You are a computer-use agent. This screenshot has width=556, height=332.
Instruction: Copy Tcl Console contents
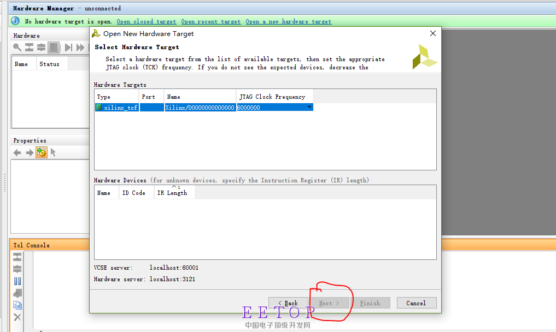[17, 305]
